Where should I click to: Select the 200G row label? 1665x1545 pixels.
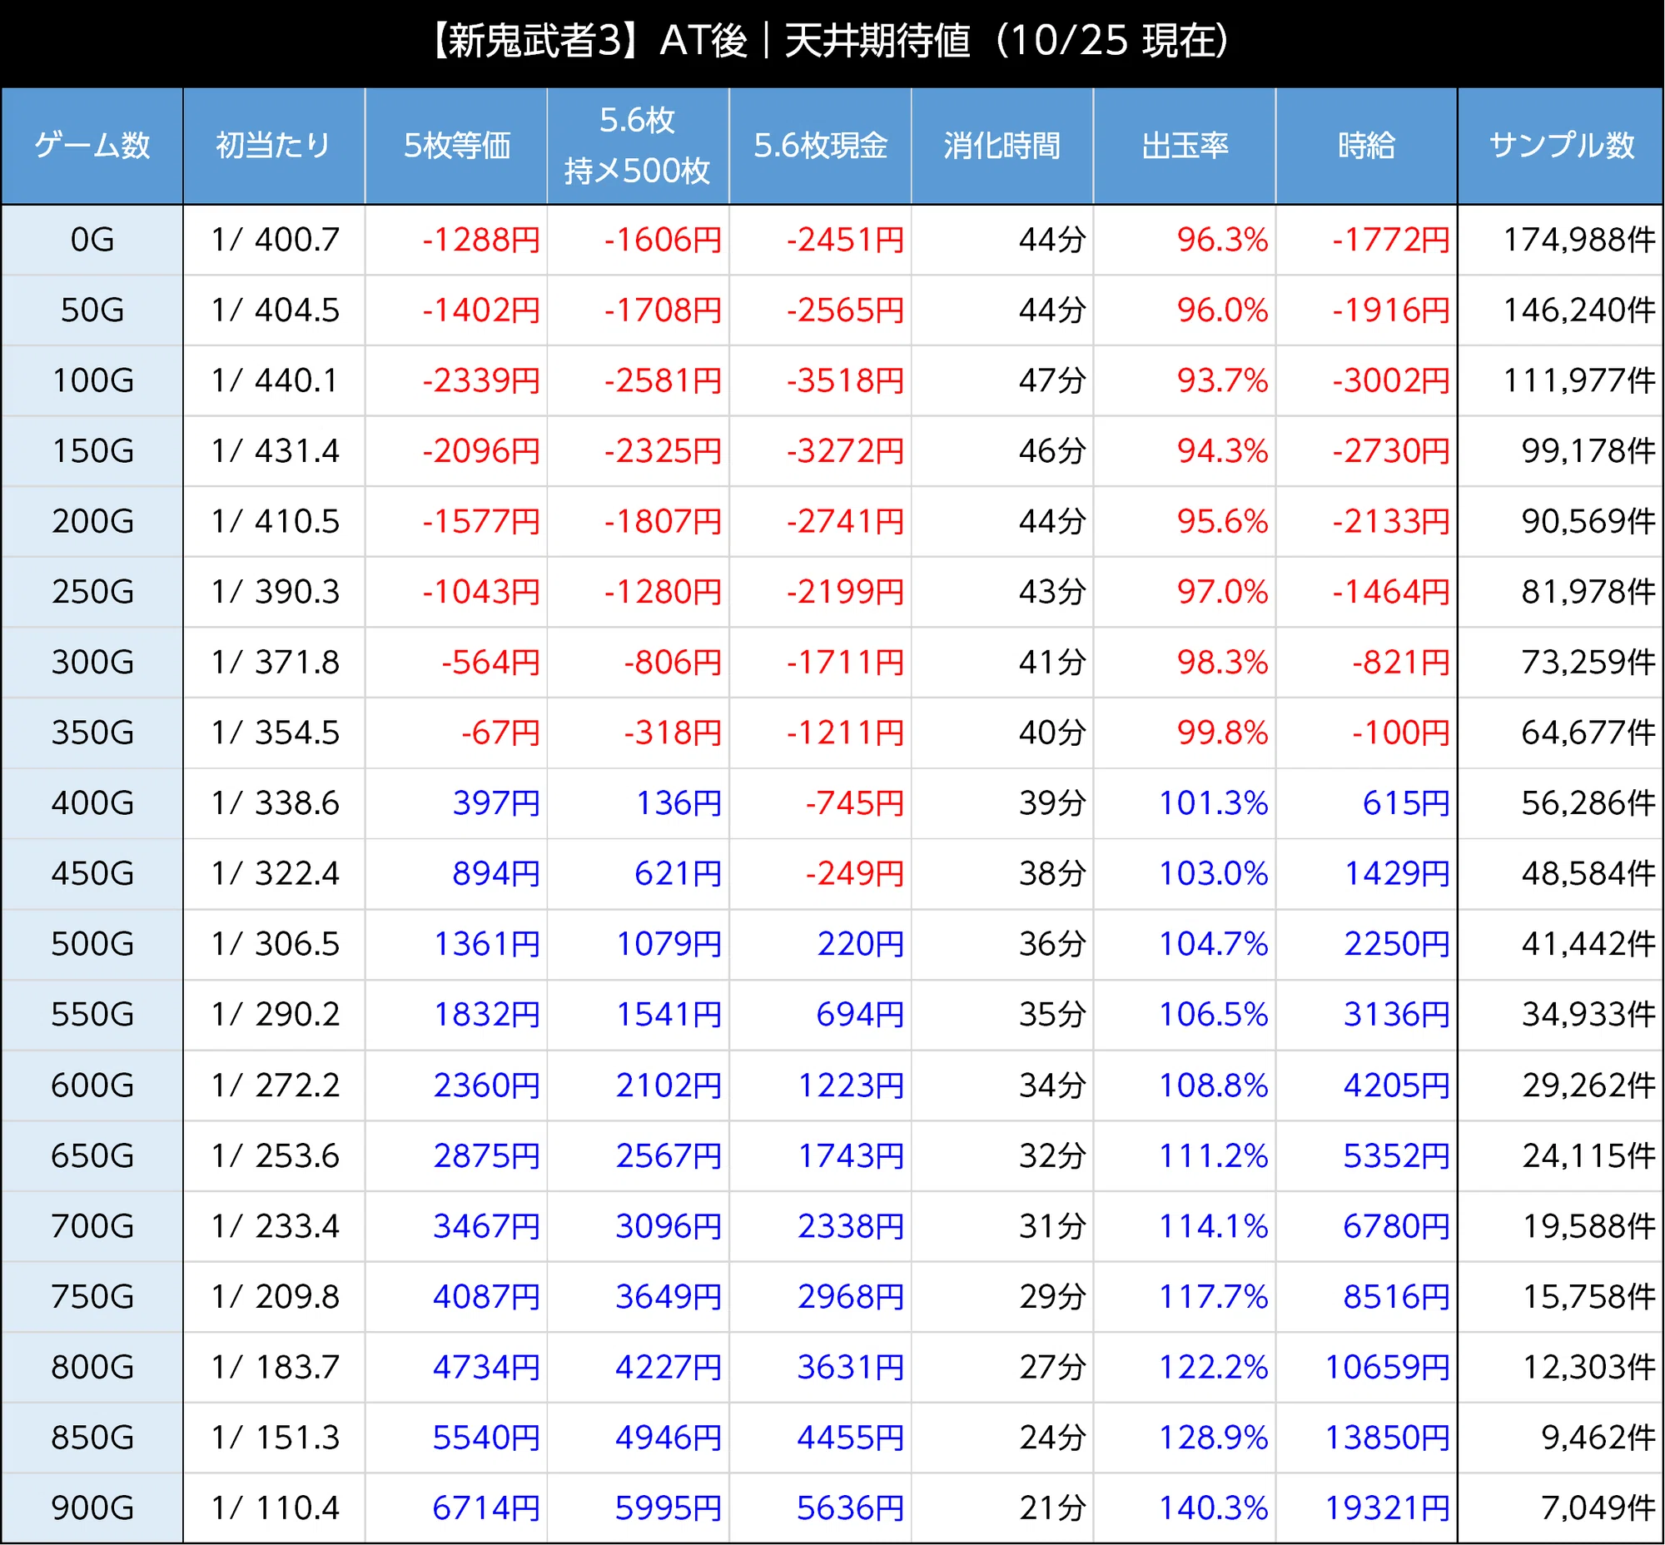pos(92,521)
